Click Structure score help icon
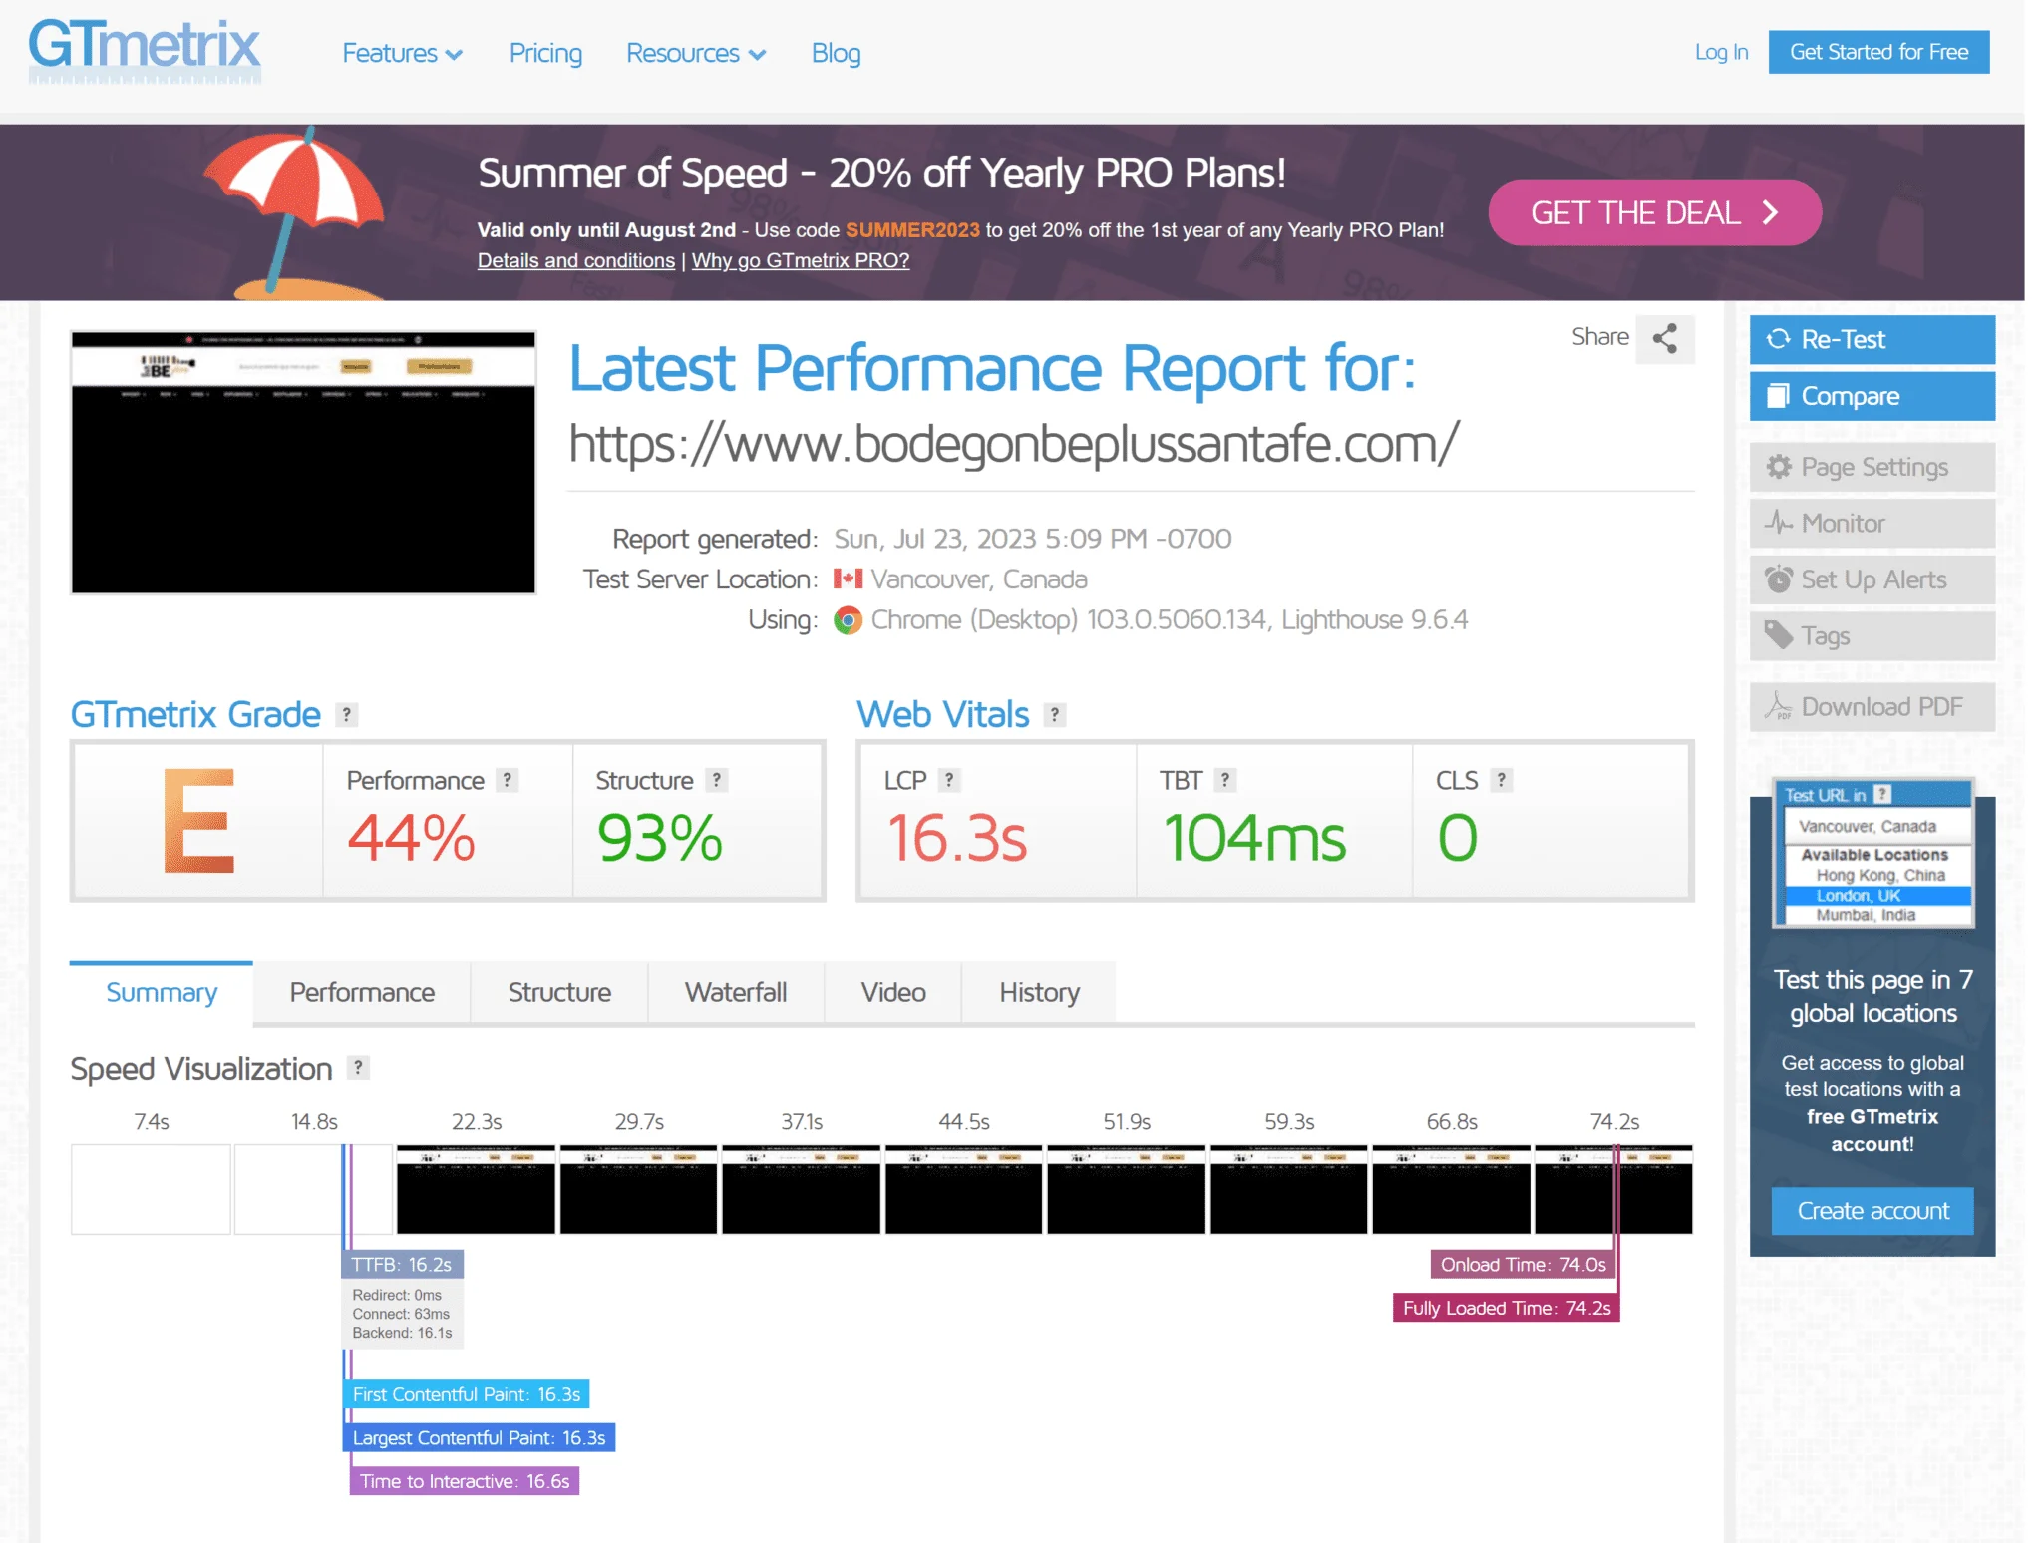The image size is (2042, 1543). coord(716,780)
